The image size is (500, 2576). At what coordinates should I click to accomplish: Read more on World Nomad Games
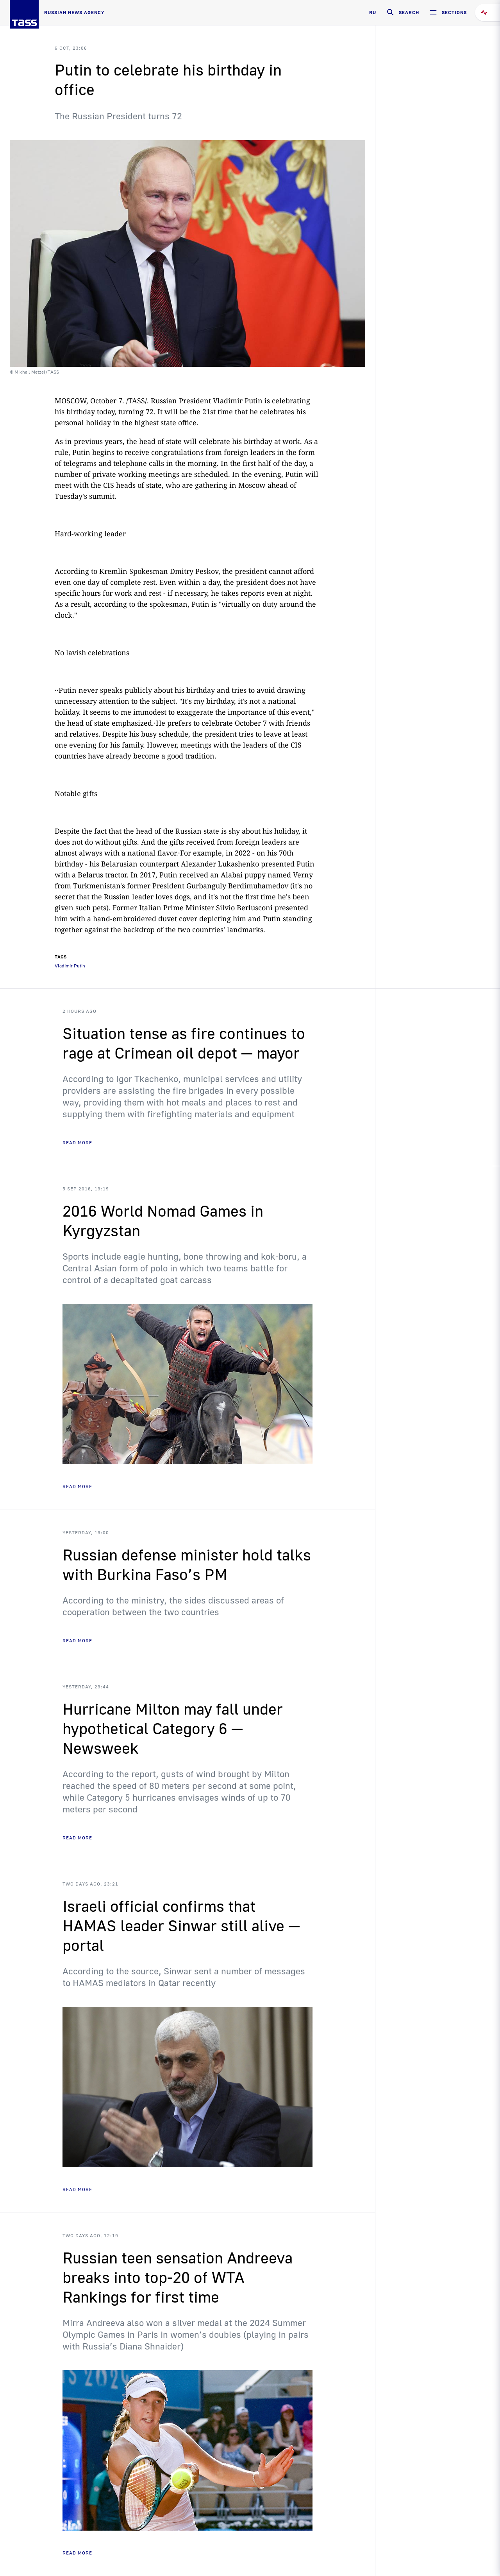(77, 1486)
